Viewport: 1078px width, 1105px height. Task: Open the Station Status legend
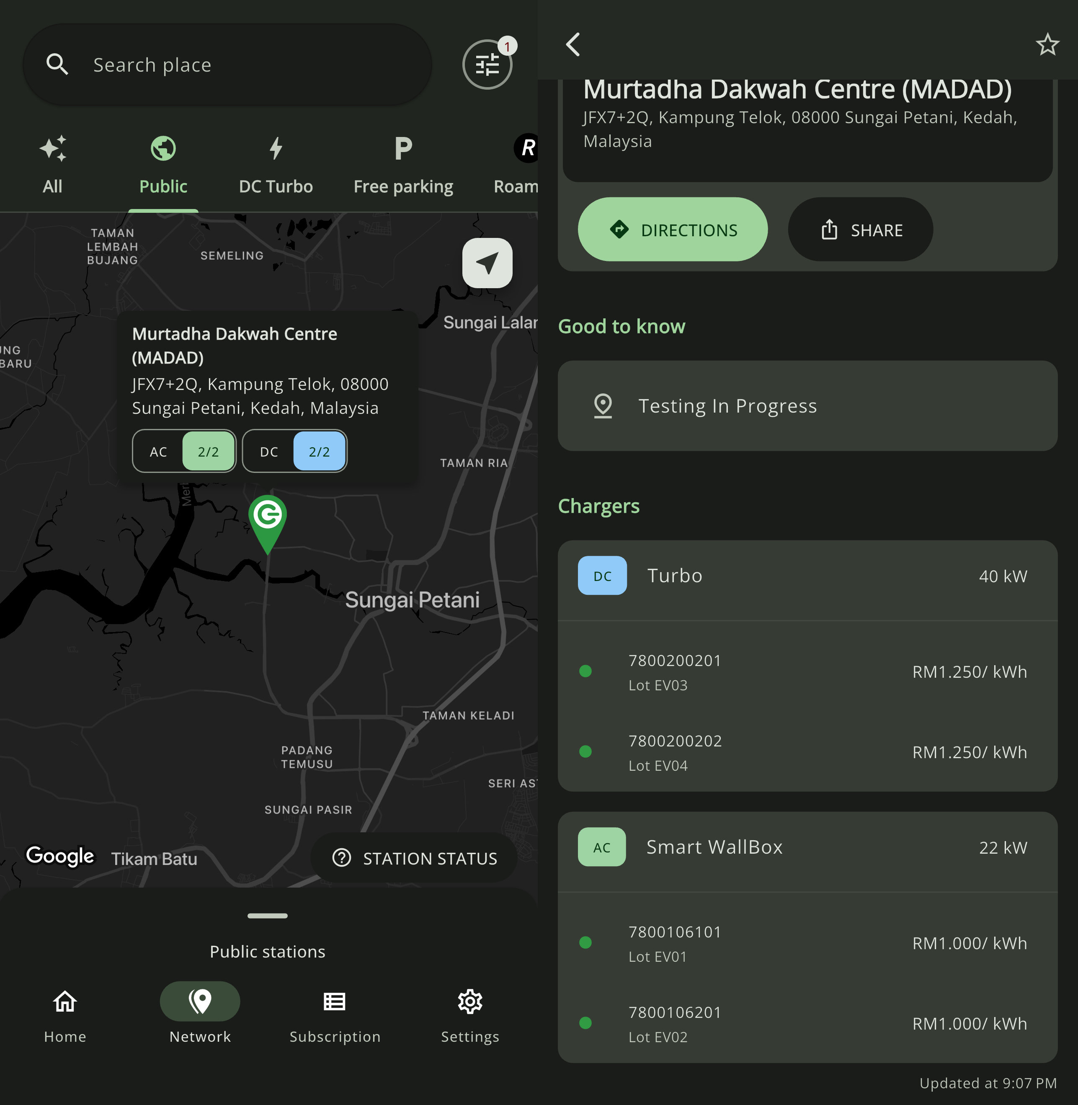(414, 857)
